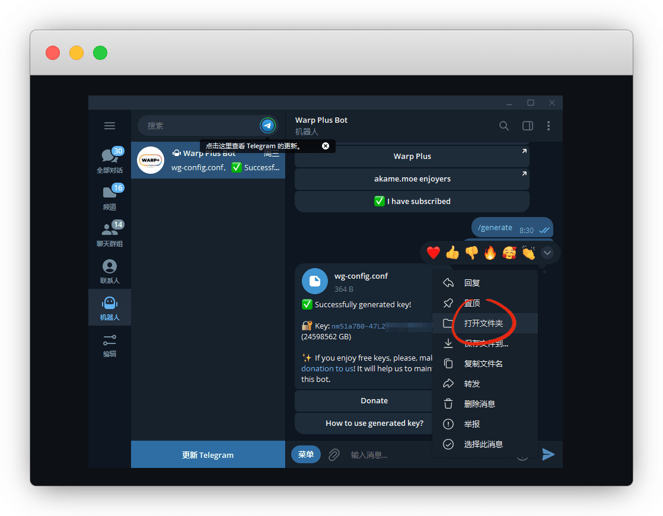The height and width of the screenshot is (516, 663).
Task: Maximize the Telegram window
Action: [x=531, y=103]
